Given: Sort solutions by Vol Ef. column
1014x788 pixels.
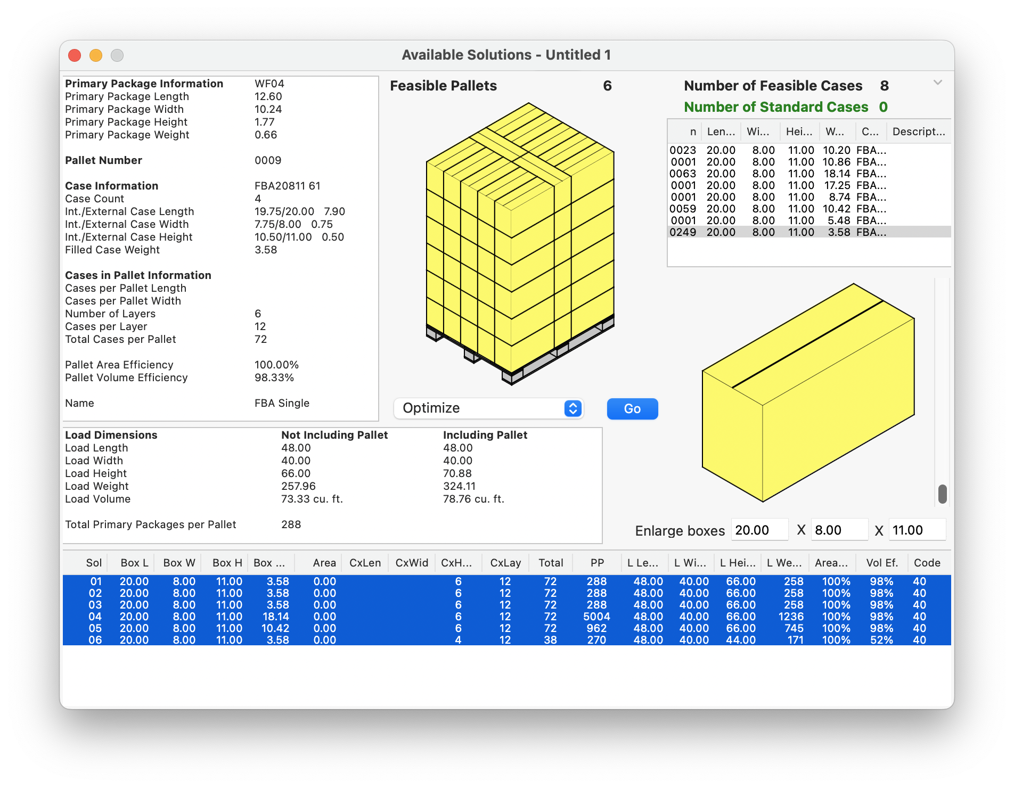Looking at the screenshot, I should click(882, 563).
